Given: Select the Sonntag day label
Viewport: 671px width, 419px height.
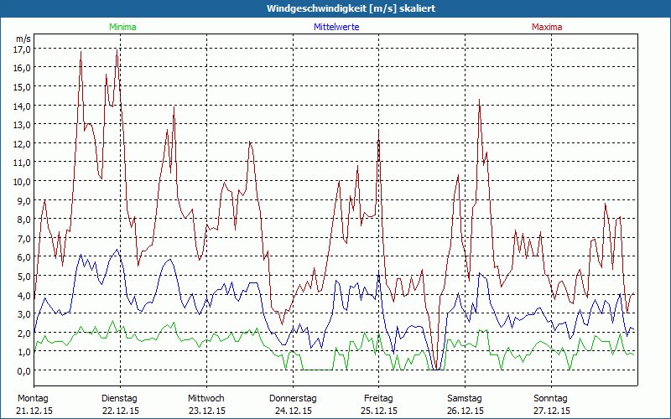Looking at the screenshot, I should point(551,398).
